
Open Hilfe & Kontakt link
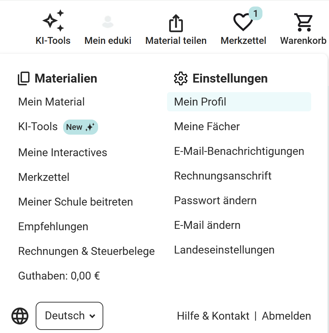click(213, 316)
